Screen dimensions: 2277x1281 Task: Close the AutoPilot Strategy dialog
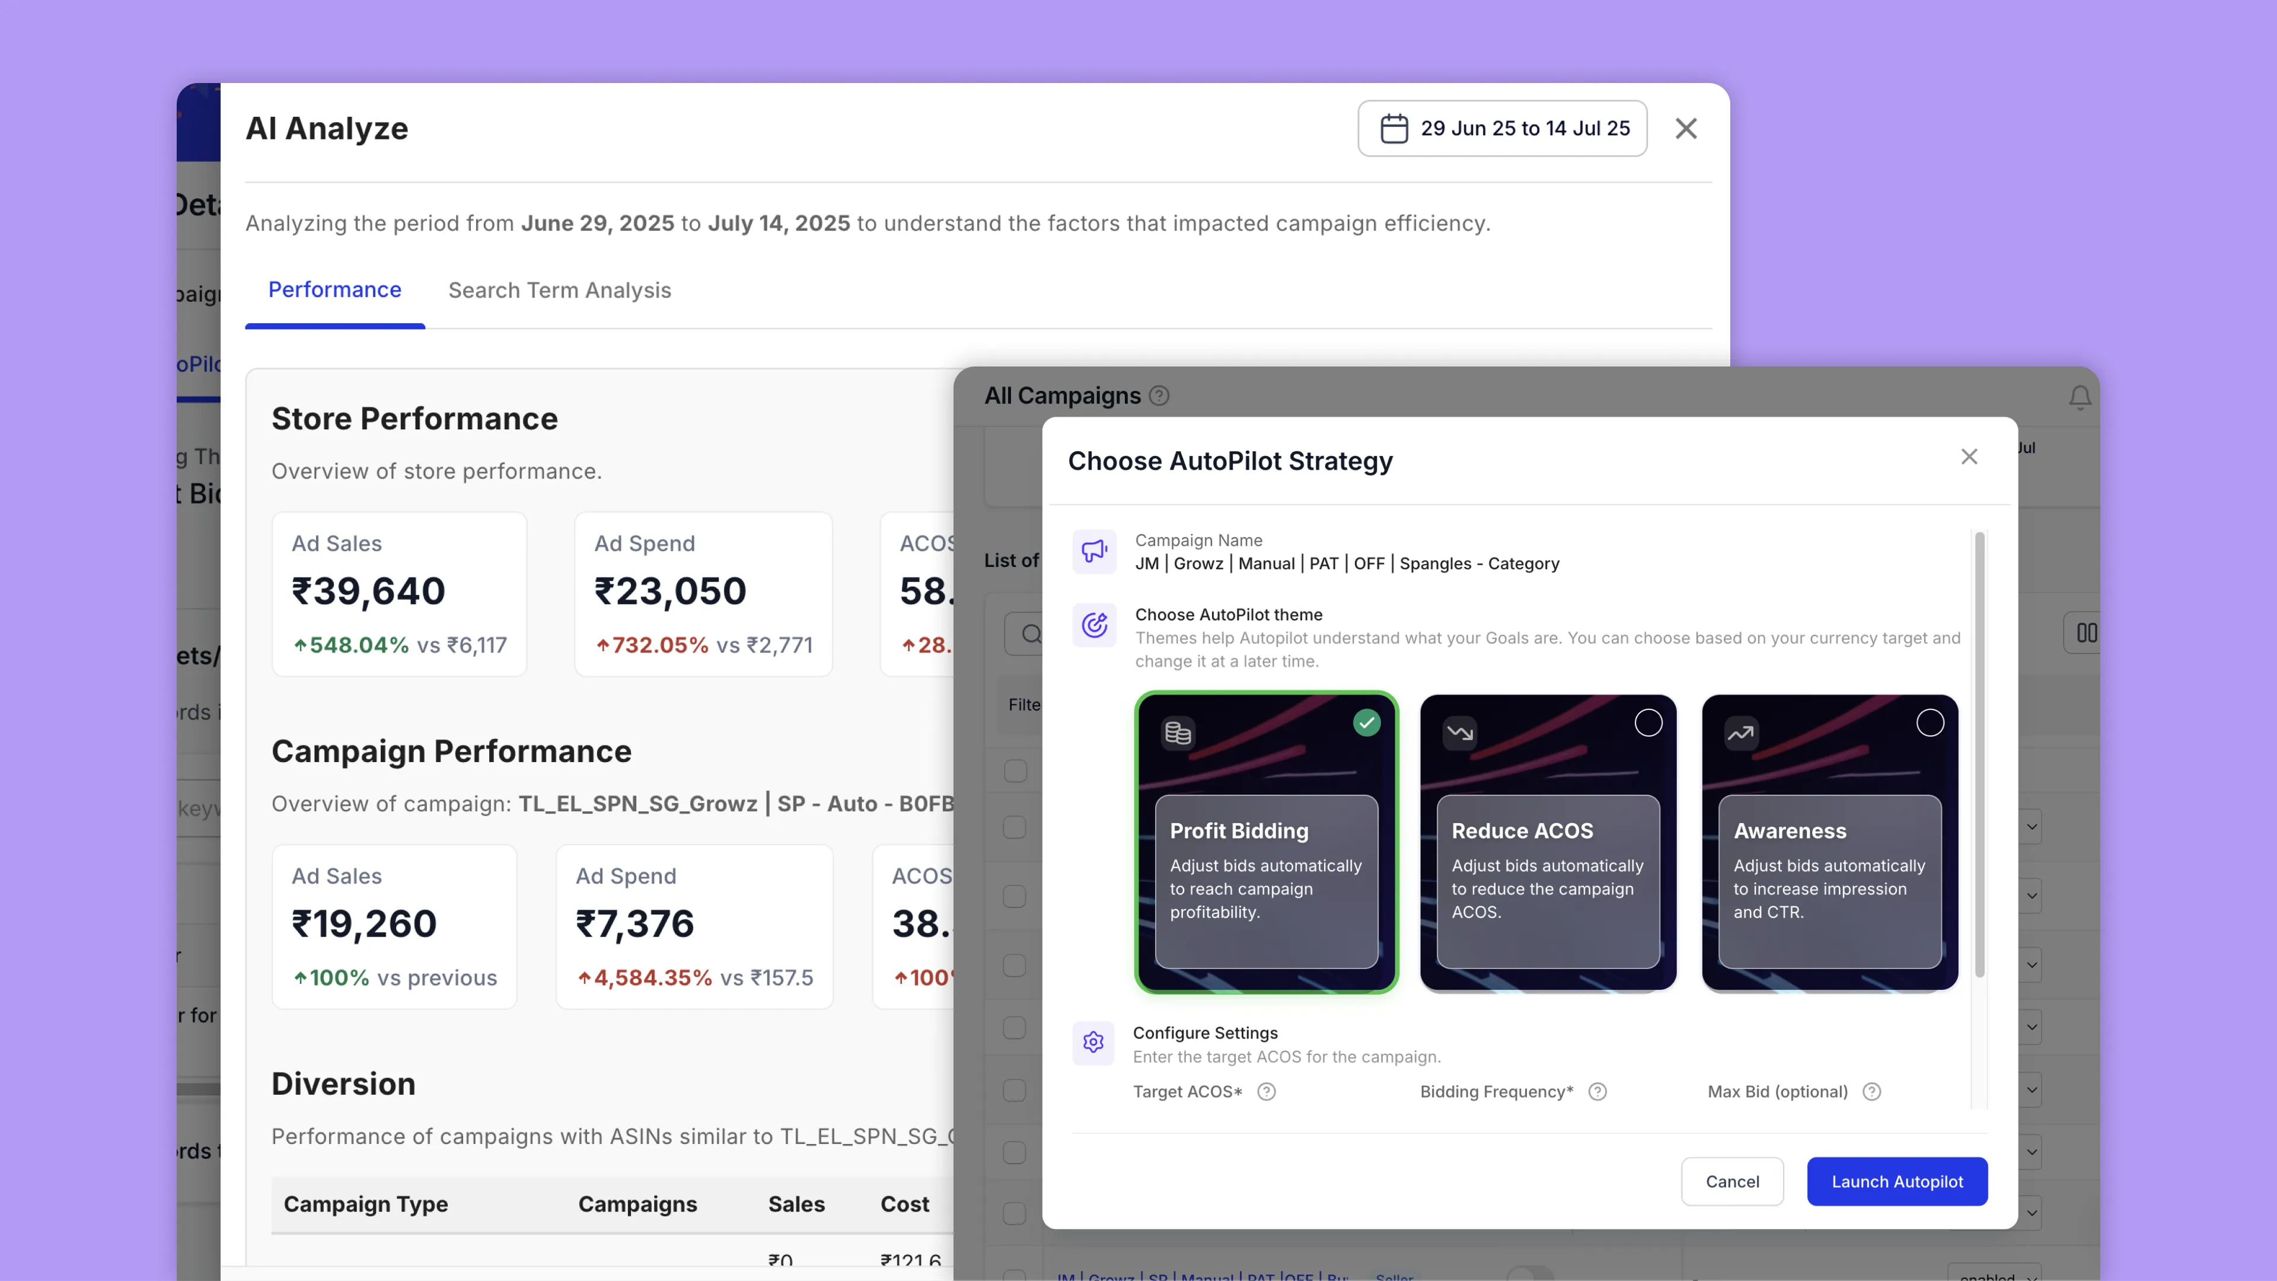pyautogui.click(x=1969, y=457)
